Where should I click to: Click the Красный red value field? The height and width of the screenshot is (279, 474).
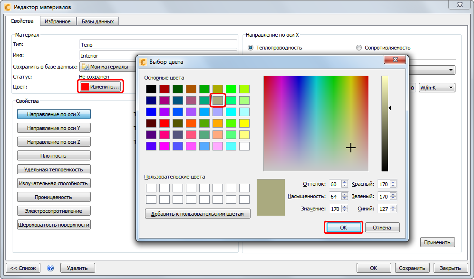pyautogui.click(x=384, y=184)
